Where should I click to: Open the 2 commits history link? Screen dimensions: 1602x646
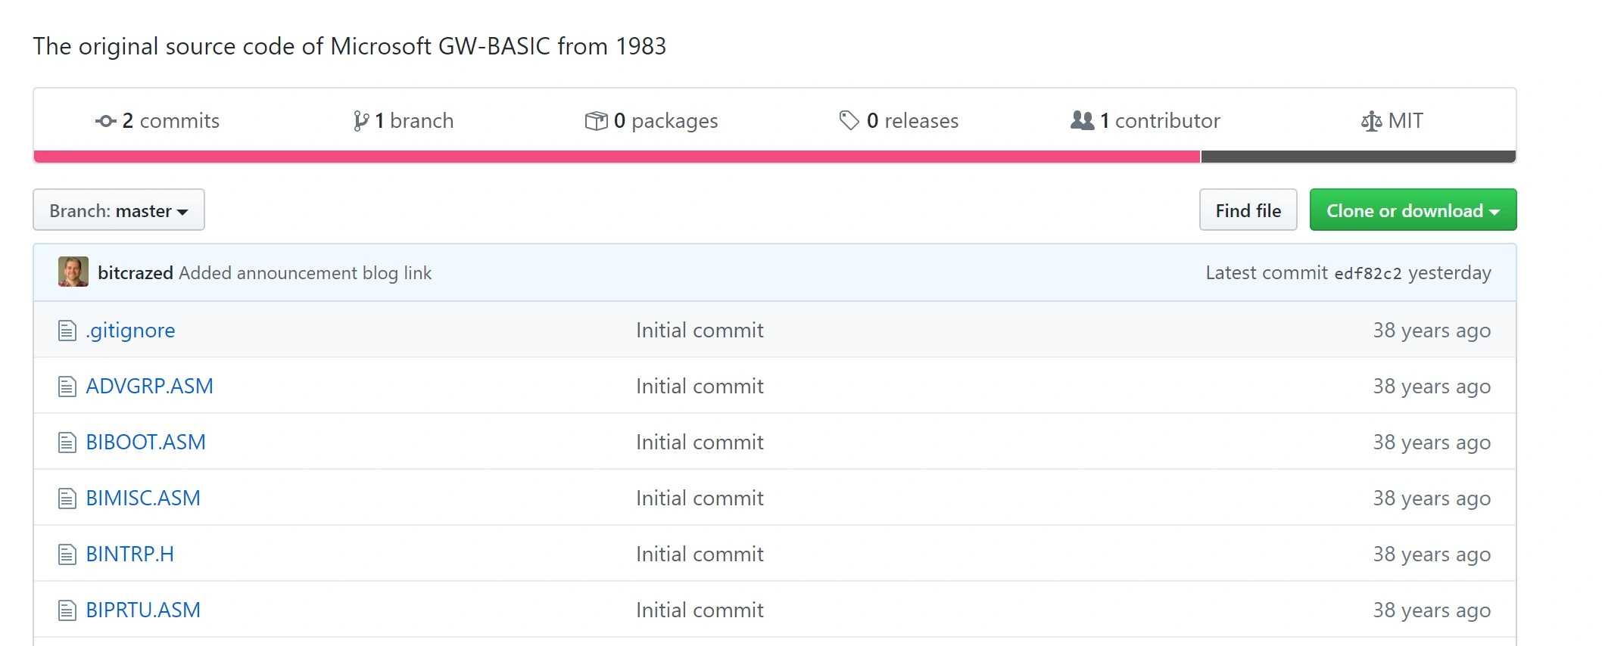pos(157,120)
